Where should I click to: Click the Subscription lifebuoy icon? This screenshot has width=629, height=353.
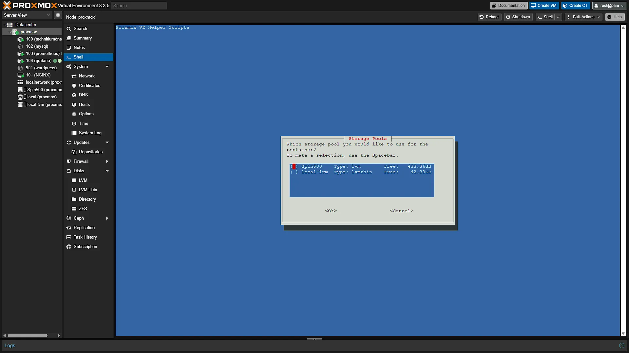[69, 247]
